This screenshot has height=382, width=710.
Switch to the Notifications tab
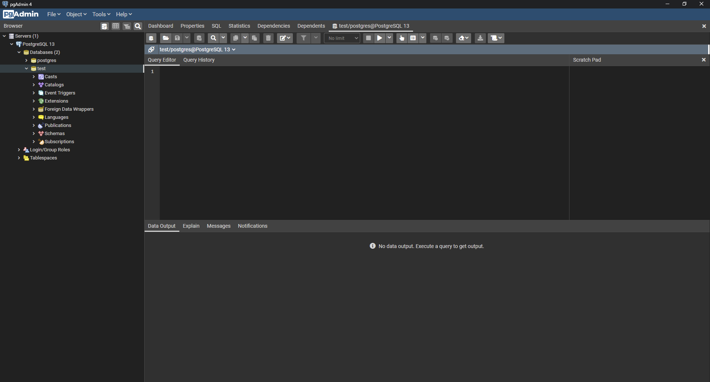click(253, 226)
